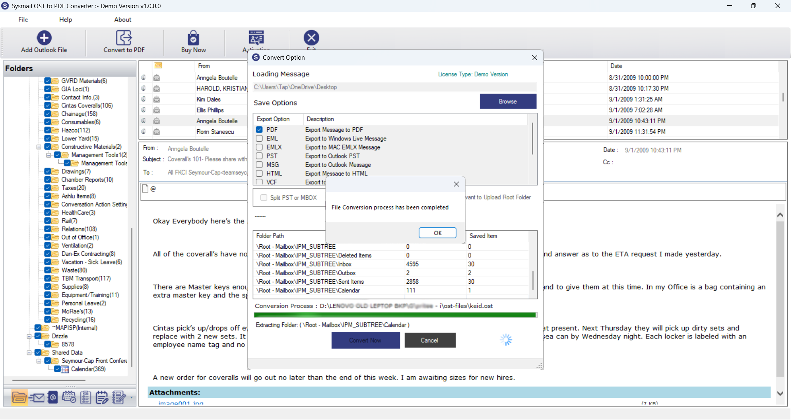Open the File menu
The width and height of the screenshot is (791, 420).
click(23, 19)
